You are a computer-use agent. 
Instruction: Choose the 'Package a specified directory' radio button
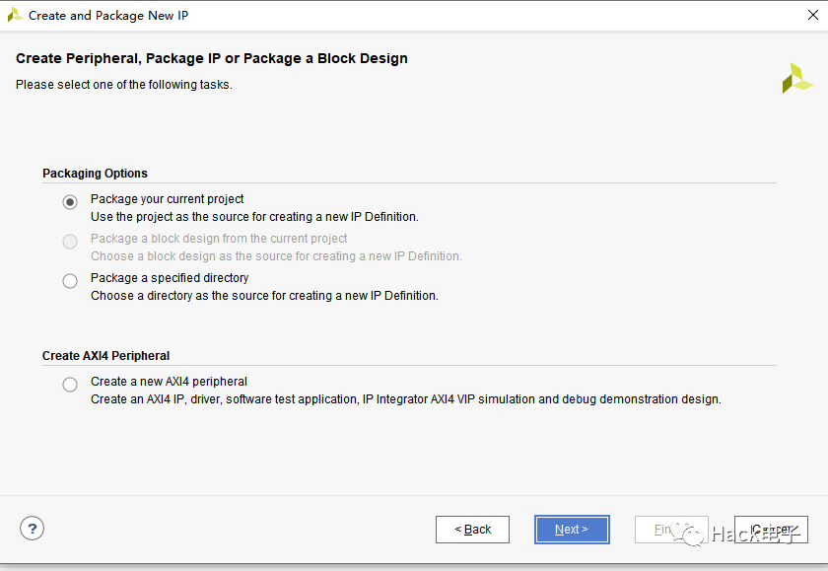(x=70, y=281)
